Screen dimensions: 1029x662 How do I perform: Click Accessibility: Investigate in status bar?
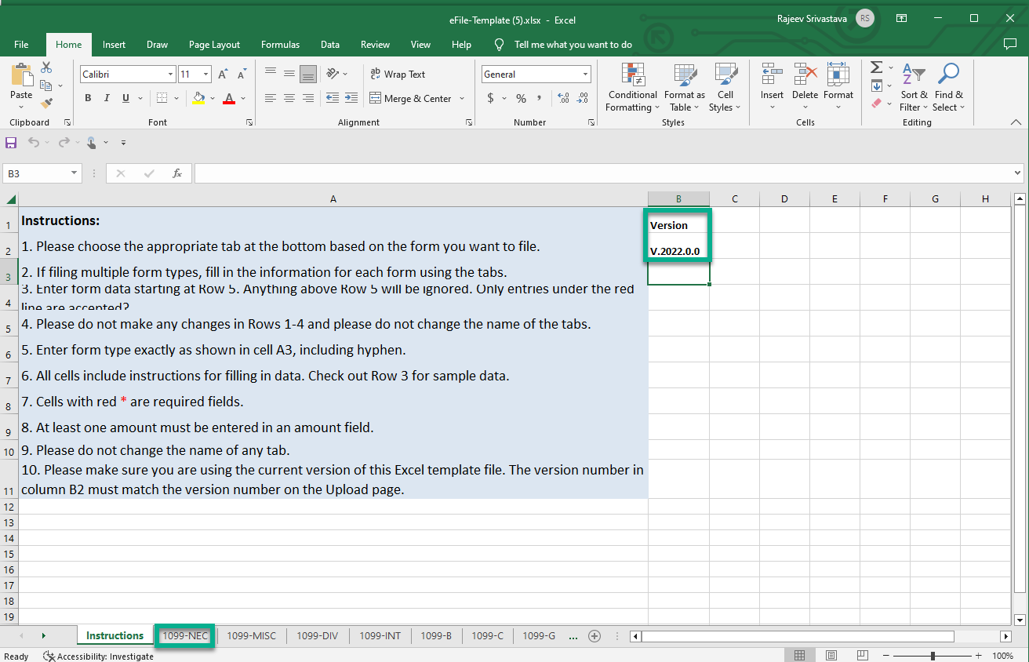[98, 657]
